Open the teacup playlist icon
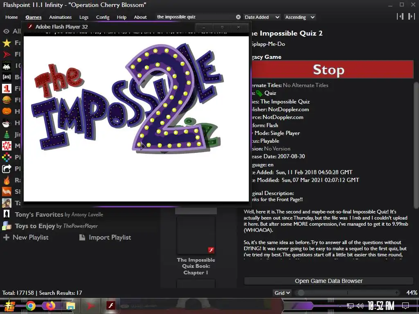419x314 pixels. pyautogui.click(x=7, y=123)
